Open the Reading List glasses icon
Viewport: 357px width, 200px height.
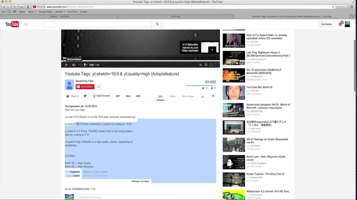click(x=4, y=12)
